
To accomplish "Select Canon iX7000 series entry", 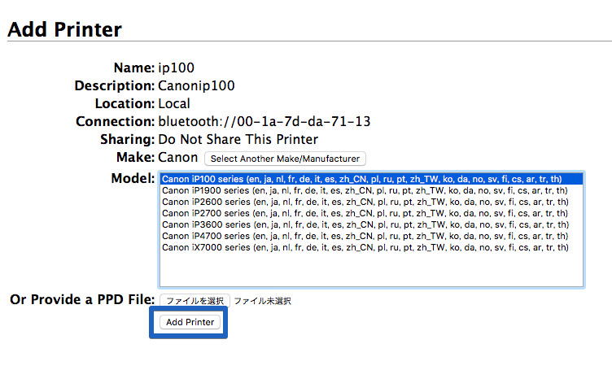I will [x=371, y=247].
